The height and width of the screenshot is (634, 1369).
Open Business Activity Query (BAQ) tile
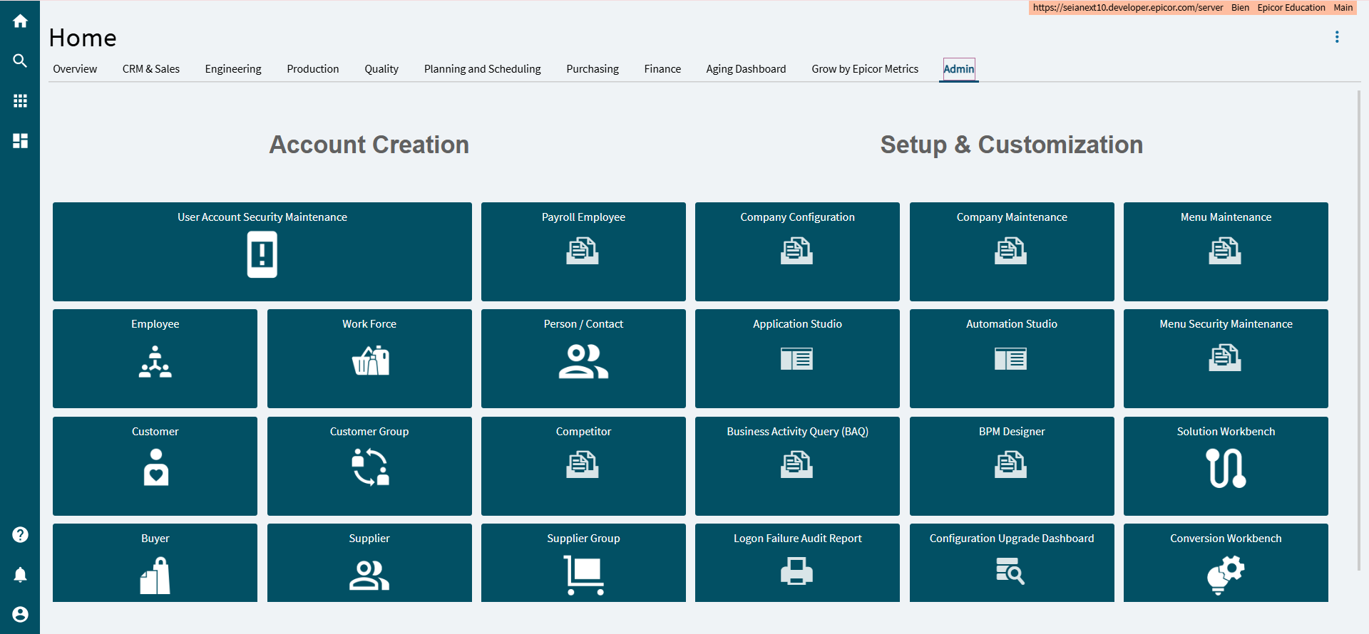797,466
